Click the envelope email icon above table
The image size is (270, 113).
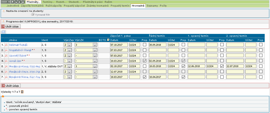[x=4, y=32]
